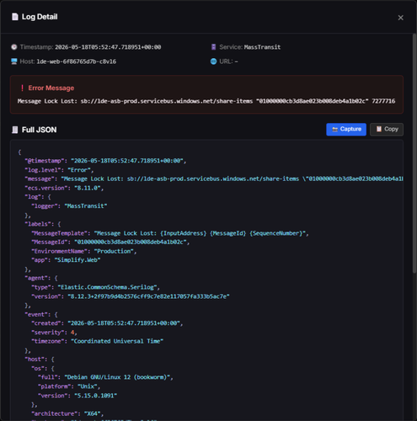Click the red exclamation Error Message icon
Image resolution: width=417 pixels, height=421 pixels.
click(22, 88)
